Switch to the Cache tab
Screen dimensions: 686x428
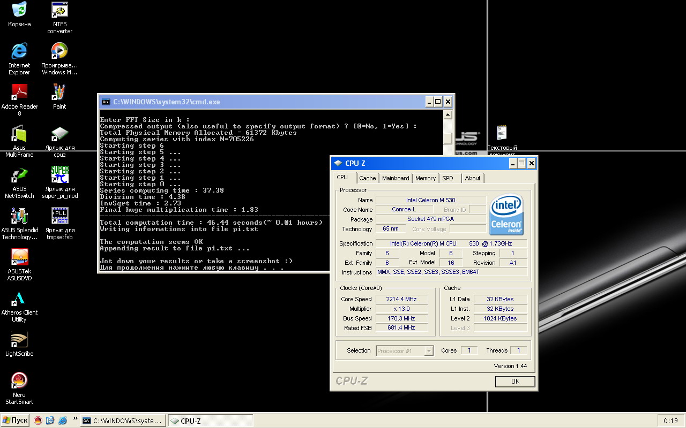tap(368, 178)
